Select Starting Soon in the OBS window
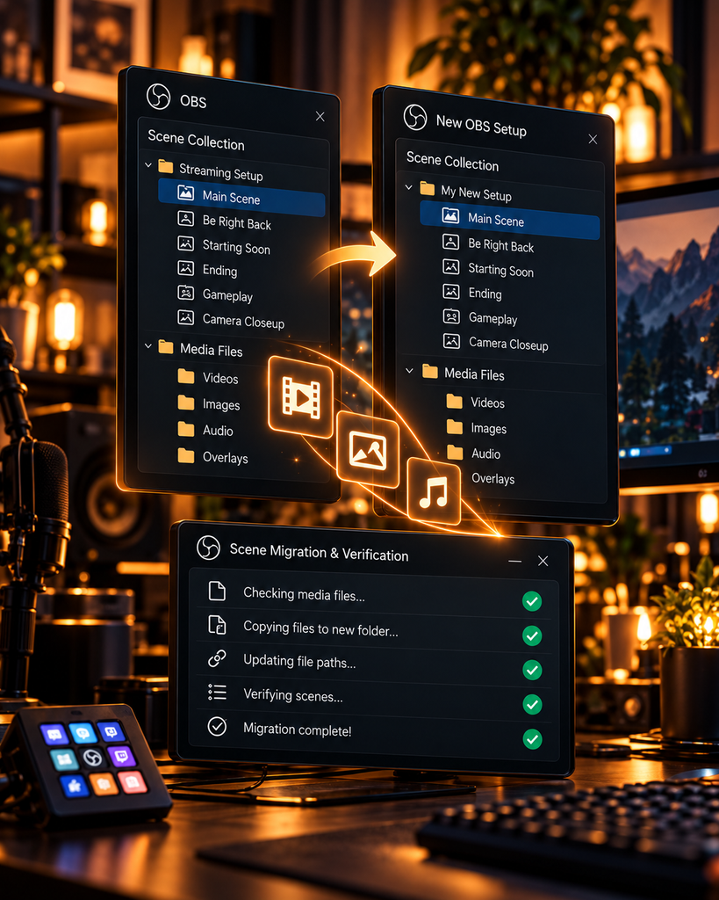The width and height of the screenshot is (719, 900). tap(235, 247)
